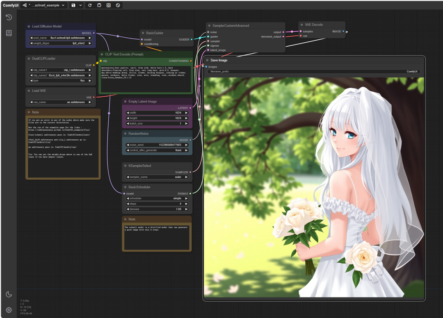Collapse the VAE Decode node via its dot

(x=302, y=25)
